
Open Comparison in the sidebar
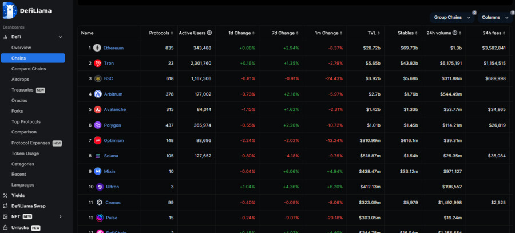click(x=24, y=132)
